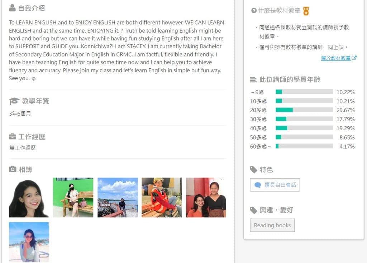Click the tag icon beside 特色
Viewport: 367px width, 263px height.
(253, 170)
